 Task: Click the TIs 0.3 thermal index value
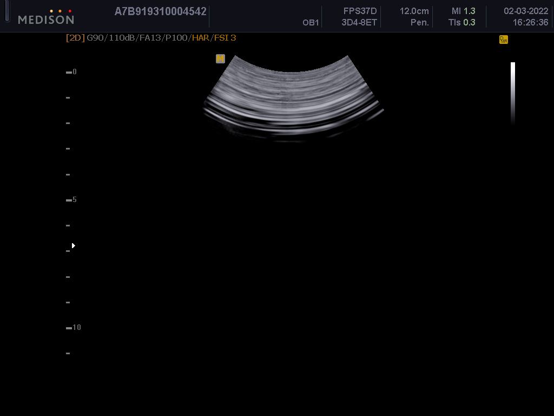click(x=461, y=23)
